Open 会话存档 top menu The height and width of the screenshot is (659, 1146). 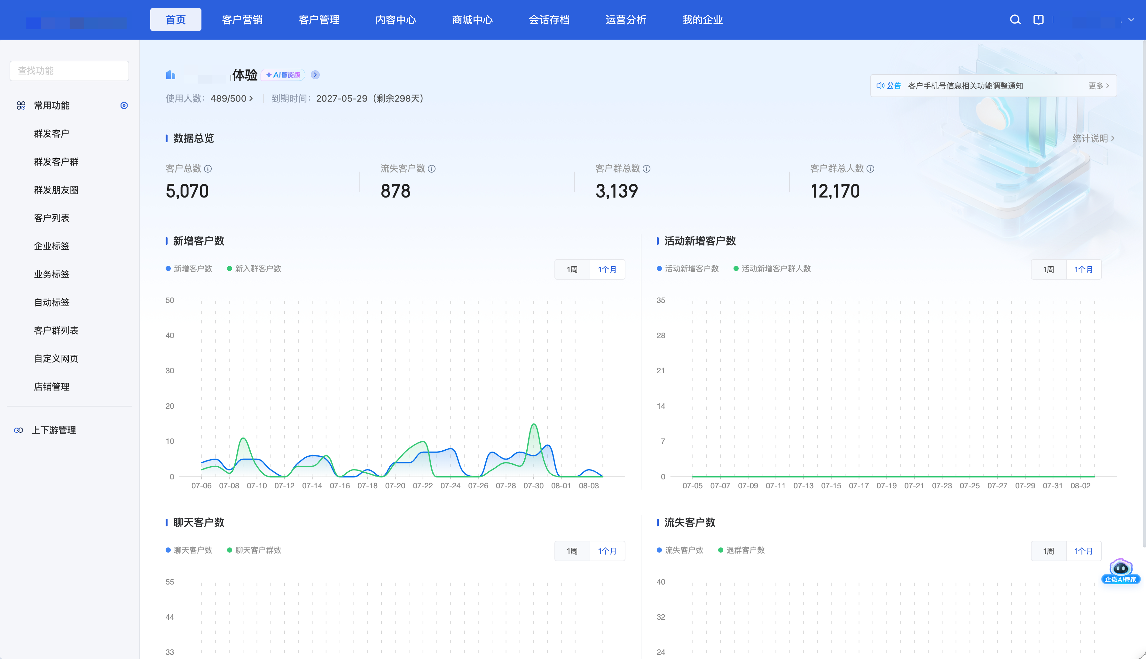coord(549,19)
